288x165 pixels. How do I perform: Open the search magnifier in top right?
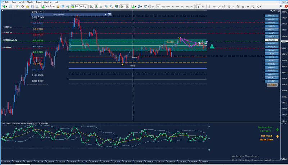(x=280, y=6)
